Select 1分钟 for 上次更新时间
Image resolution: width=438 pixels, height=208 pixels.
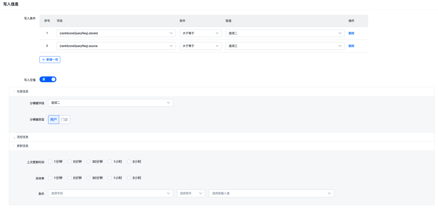[55, 162]
